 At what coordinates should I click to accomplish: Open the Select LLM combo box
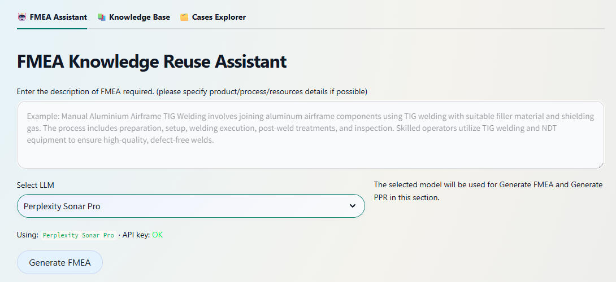[190, 206]
